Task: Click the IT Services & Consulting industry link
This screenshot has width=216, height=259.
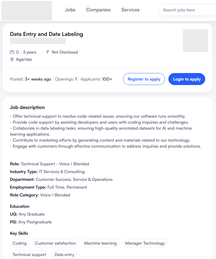Action: [x=62, y=172]
